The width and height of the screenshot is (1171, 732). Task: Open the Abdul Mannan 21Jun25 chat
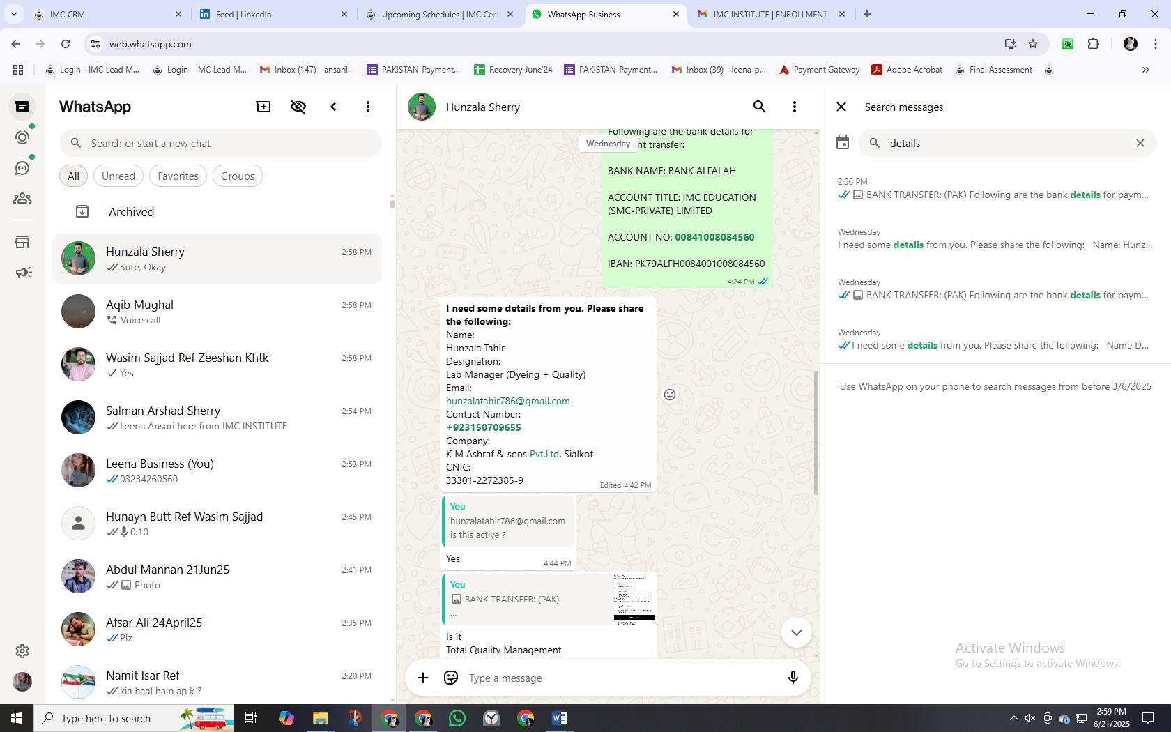click(x=217, y=577)
